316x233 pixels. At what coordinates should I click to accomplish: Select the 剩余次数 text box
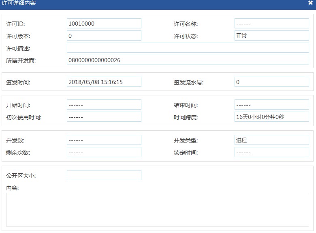(104, 152)
